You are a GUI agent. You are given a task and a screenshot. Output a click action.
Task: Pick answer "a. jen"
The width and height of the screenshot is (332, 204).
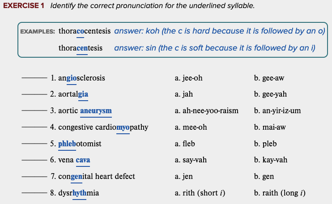click(x=183, y=176)
